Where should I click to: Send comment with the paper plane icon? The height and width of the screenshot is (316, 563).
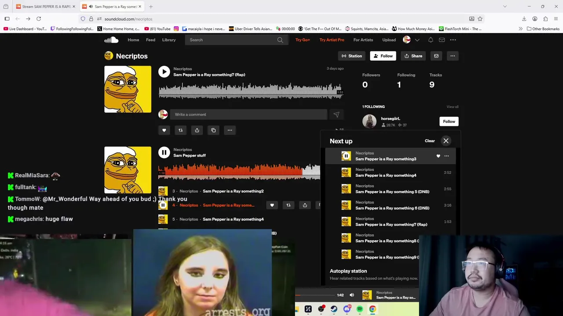336,115
